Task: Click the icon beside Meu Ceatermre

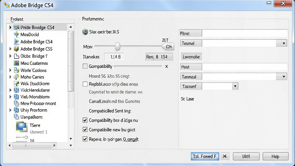Action: point(16,63)
